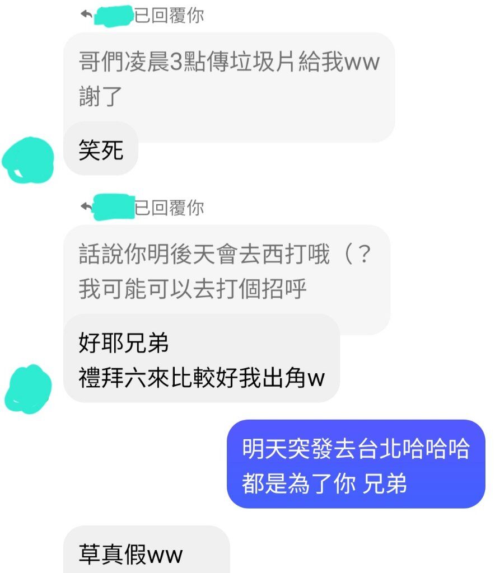
Task: Select the blue bubble 明天突發去台北哈哈哈
Action: click(356, 448)
